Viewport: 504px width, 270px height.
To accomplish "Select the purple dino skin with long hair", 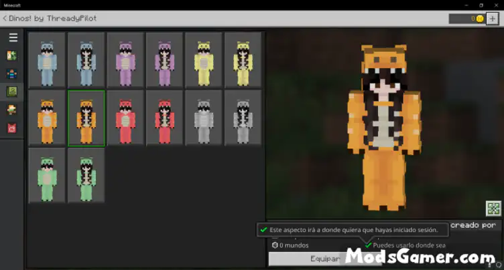I will pos(165,60).
